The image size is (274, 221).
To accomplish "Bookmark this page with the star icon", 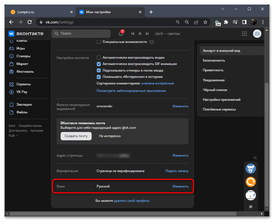I will coord(205,22).
